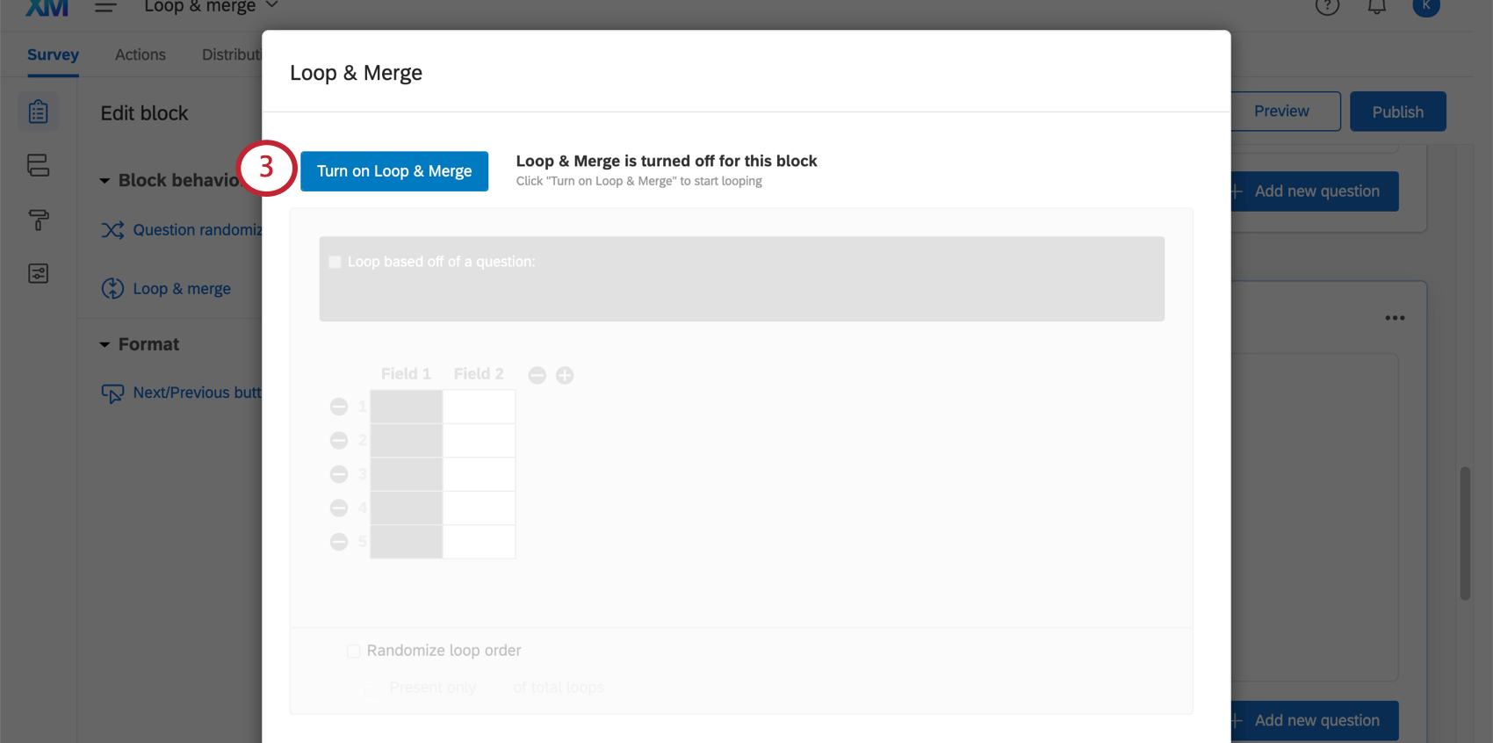The height and width of the screenshot is (743, 1493).
Task: Click the help question mark icon
Action: coord(1327,7)
